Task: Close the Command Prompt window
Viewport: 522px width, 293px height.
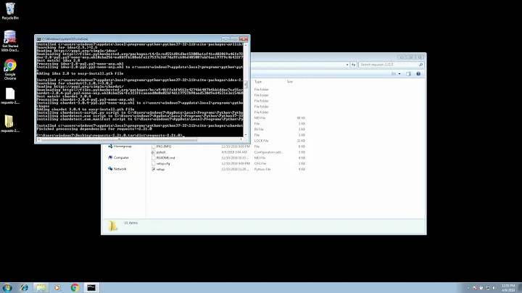Action: tap(244, 39)
